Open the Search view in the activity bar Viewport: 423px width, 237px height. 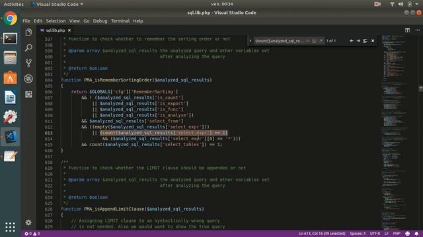pos(28,48)
